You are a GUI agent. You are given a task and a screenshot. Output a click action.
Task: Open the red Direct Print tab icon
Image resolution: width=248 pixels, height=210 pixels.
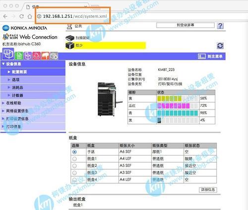point(37,56)
